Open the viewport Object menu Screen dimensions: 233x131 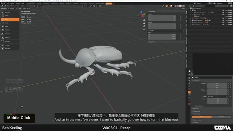[31, 6]
